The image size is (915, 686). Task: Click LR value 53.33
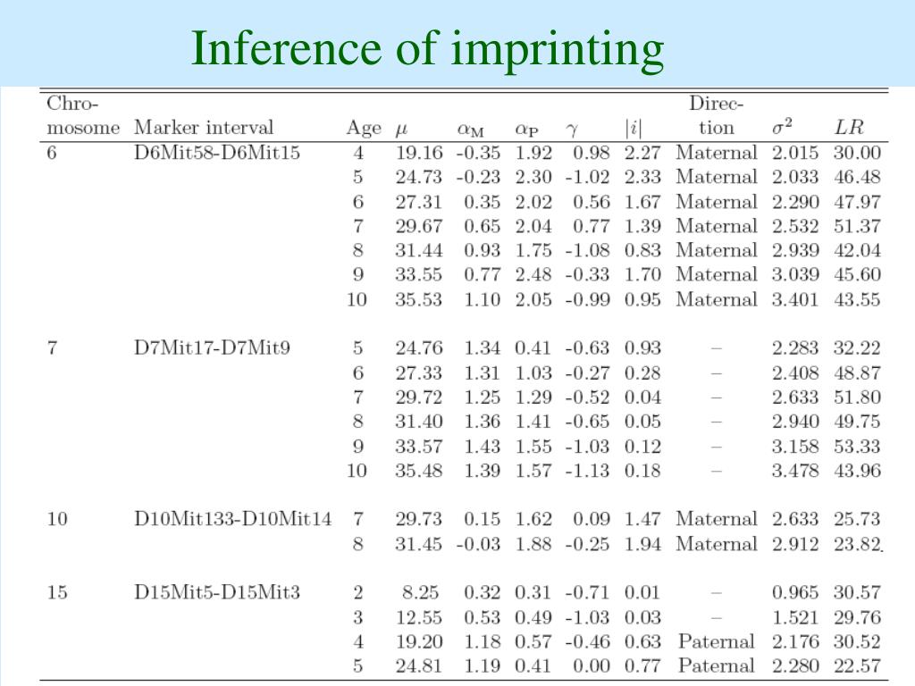[x=857, y=447]
